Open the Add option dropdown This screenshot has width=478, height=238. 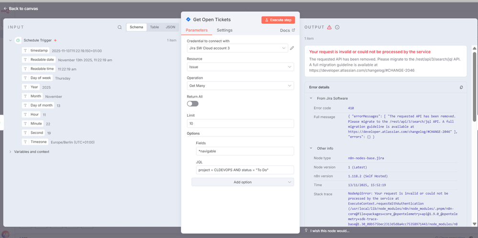243,182
